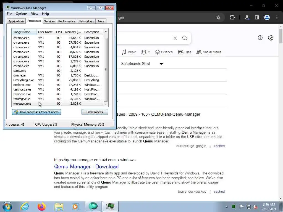This screenshot has width=283, height=212.
Task: Toggle the browser side panel icon
Action: 257,17
